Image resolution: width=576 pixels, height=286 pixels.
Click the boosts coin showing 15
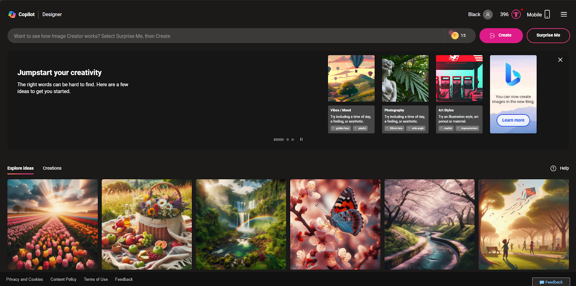coord(455,35)
